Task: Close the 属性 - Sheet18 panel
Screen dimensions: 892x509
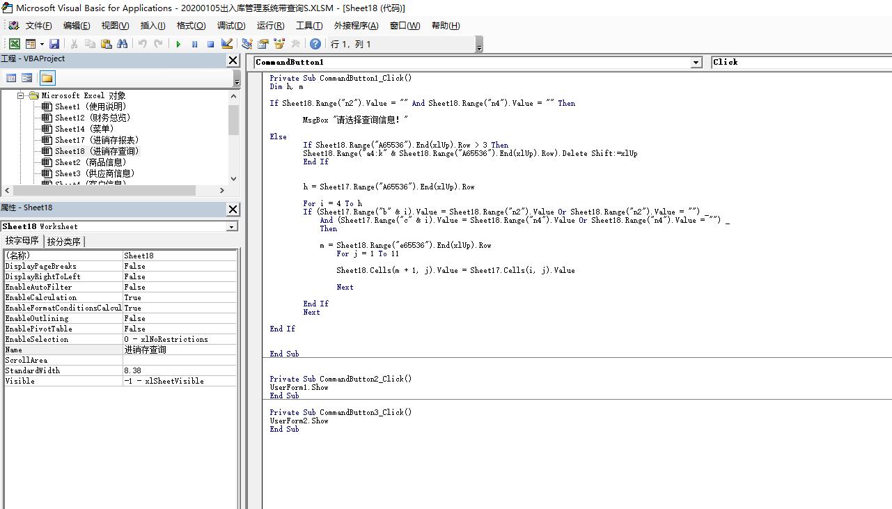Action: (233, 209)
